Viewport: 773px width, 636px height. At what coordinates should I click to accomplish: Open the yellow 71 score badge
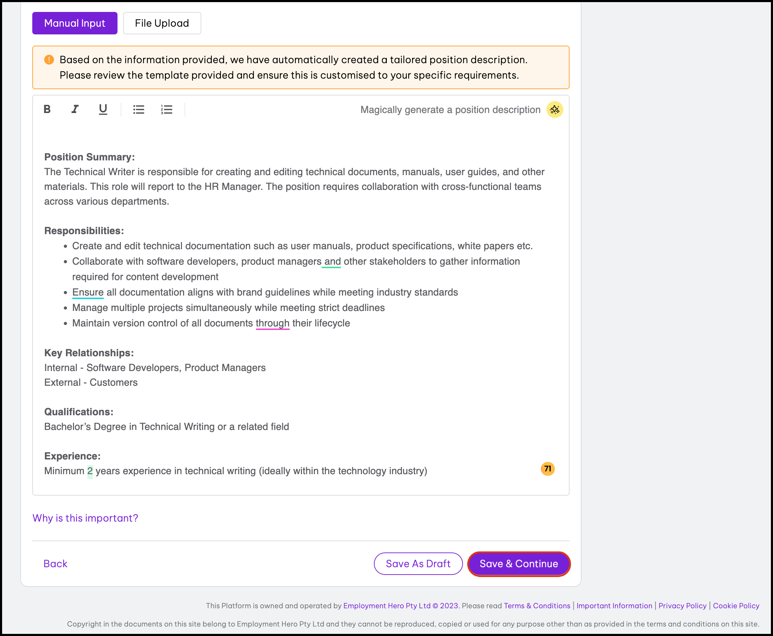point(547,469)
